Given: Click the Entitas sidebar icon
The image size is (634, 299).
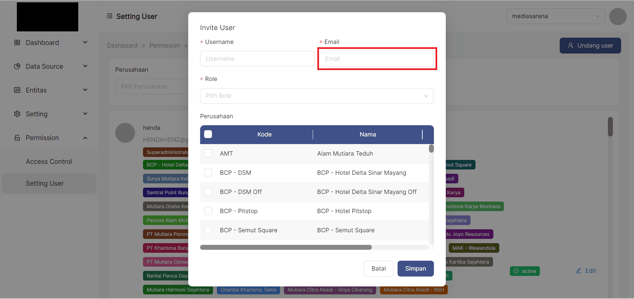Looking at the screenshot, I should [17, 90].
